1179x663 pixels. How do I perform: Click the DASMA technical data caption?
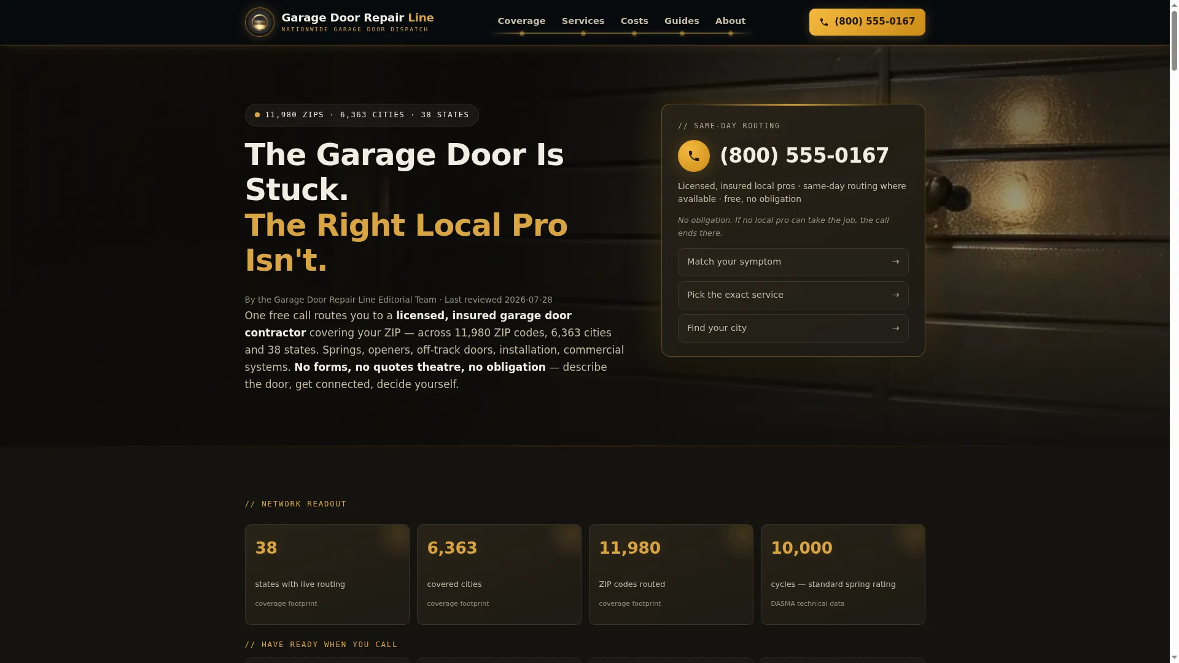[807, 604]
